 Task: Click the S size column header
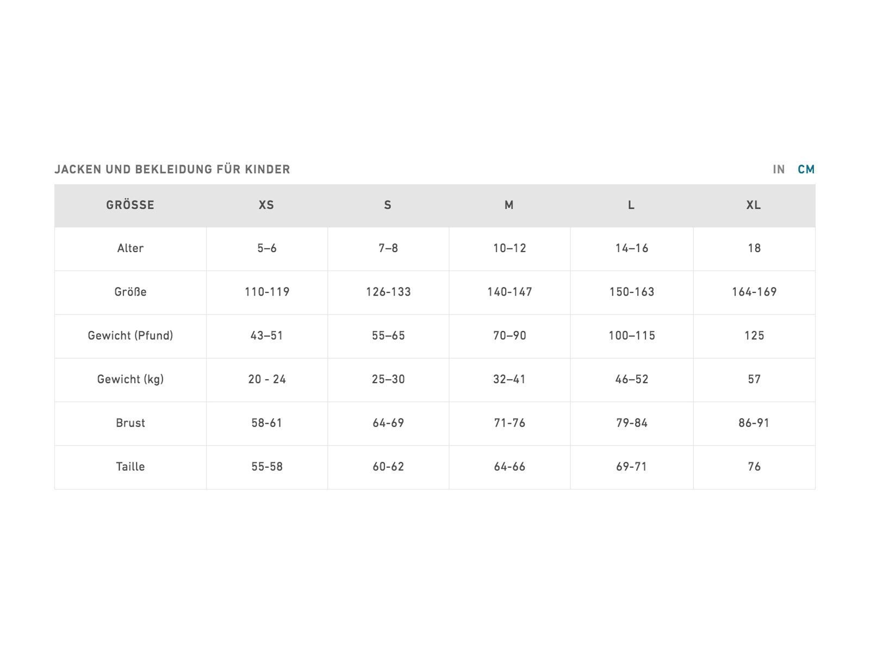[388, 205]
